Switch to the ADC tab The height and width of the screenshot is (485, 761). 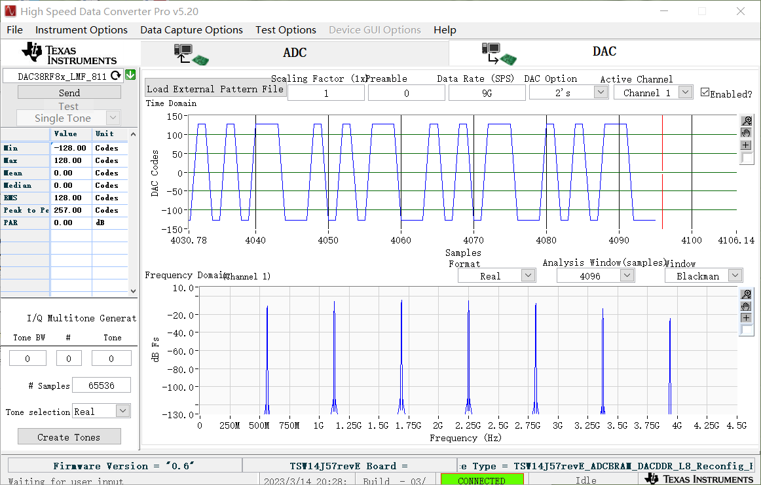[295, 53]
